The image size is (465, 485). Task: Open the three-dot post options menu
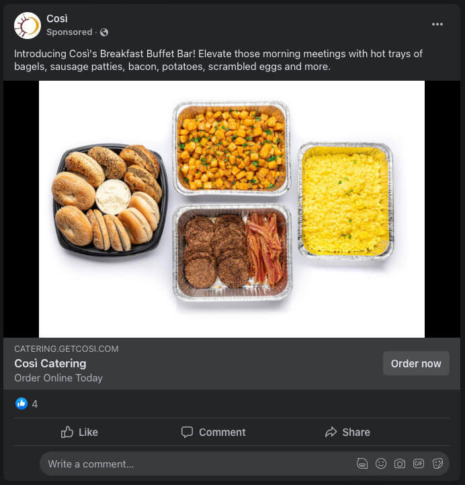click(x=437, y=24)
